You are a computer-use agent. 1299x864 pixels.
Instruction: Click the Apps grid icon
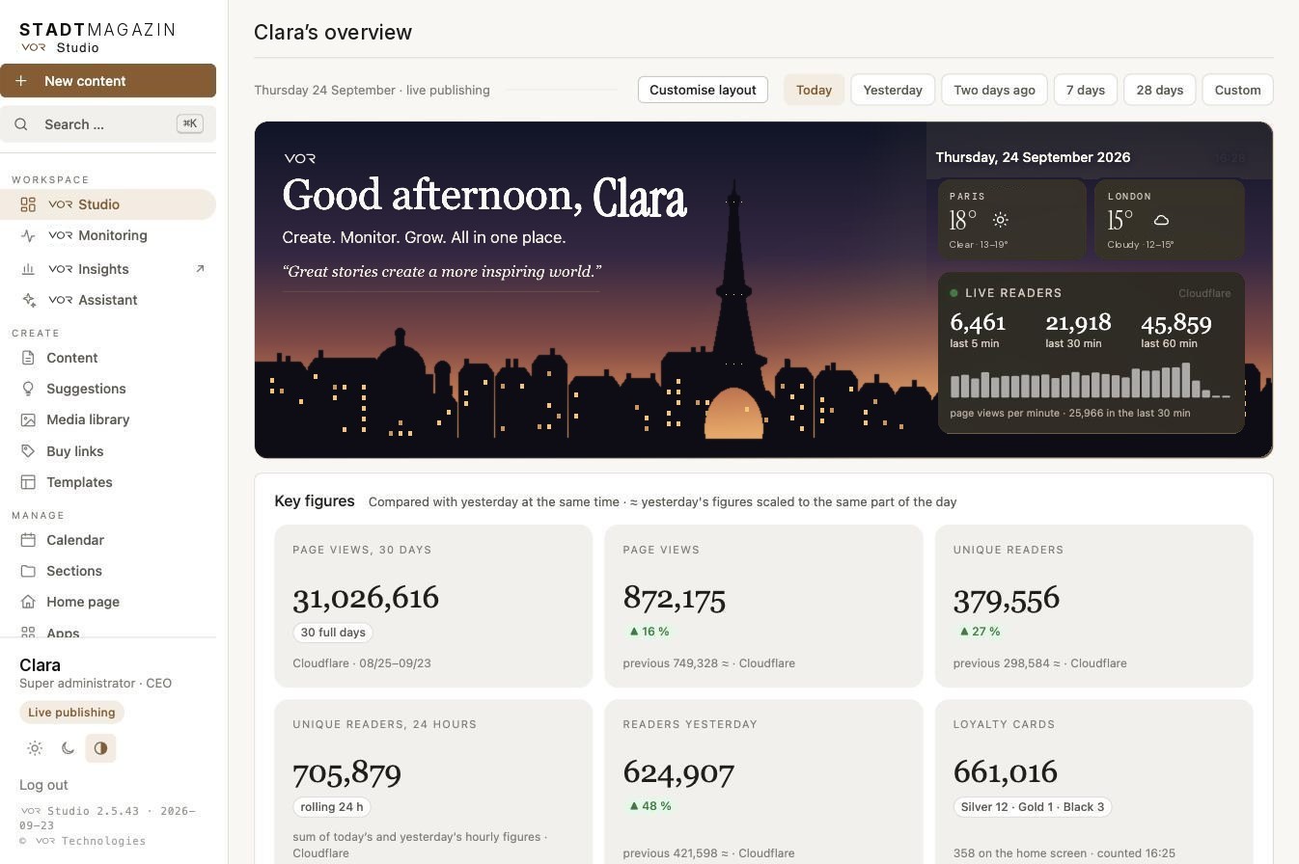coord(28,633)
